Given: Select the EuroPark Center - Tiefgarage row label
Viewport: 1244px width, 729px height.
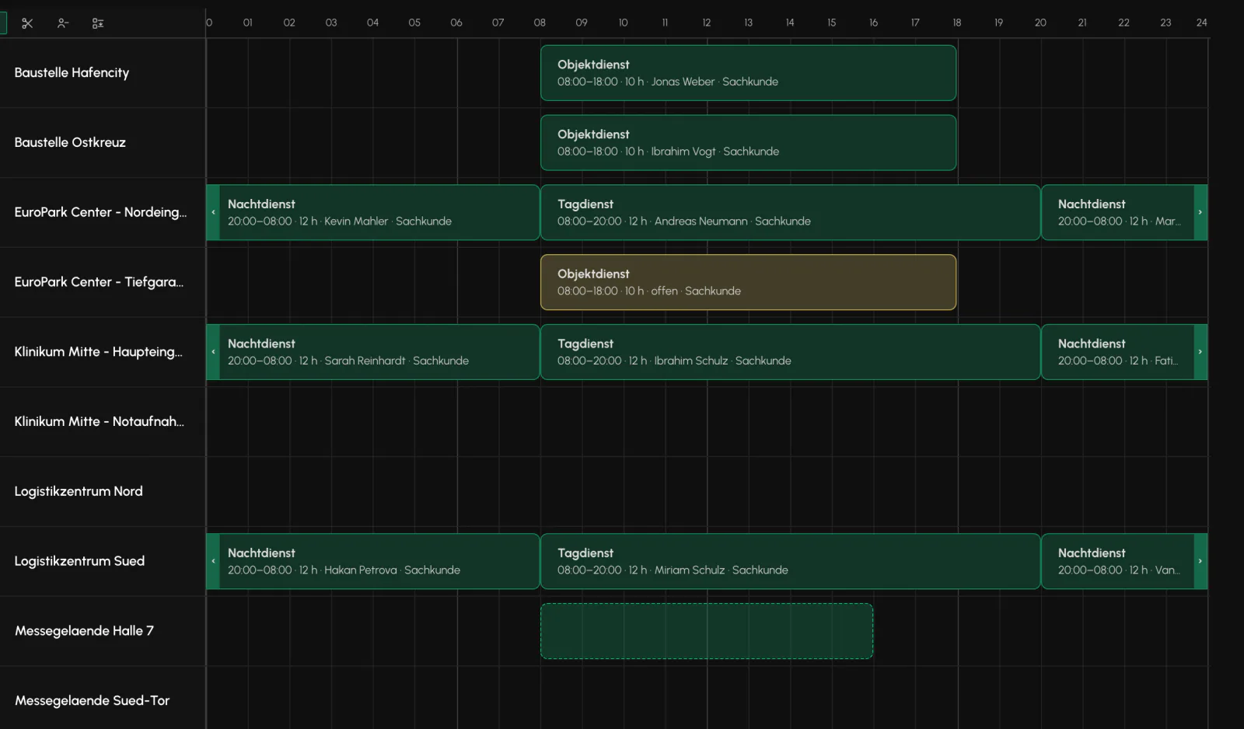Looking at the screenshot, I should tap(99, 282).
